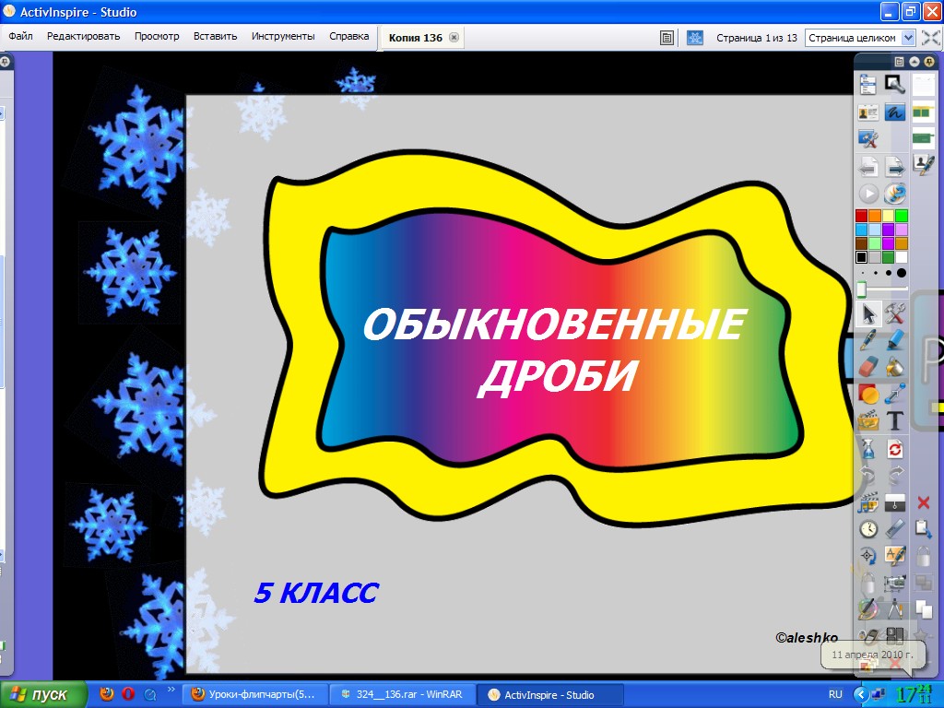Toggle Design Mode icon in toolbox
The image size is (944, 708).
867,138
